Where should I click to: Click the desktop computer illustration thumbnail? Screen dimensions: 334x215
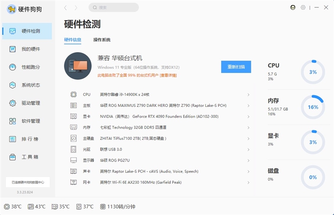78,66
